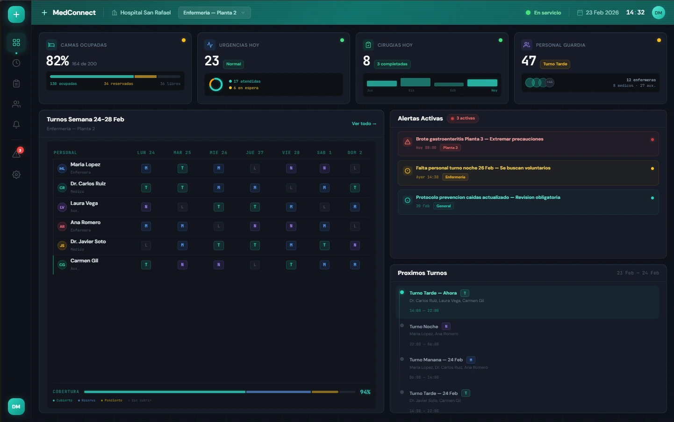Click the red warning icon on Brote gastroenteritis alert

coord(408,142)
